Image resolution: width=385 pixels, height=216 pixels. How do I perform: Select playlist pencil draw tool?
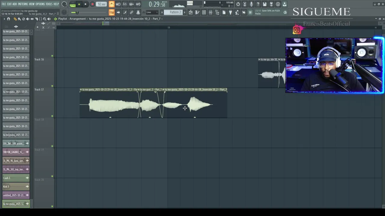[x=15, y=19]
